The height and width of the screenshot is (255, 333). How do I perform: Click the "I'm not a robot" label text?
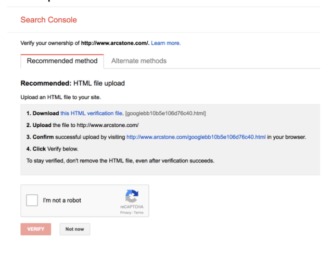tap(62, 200)
